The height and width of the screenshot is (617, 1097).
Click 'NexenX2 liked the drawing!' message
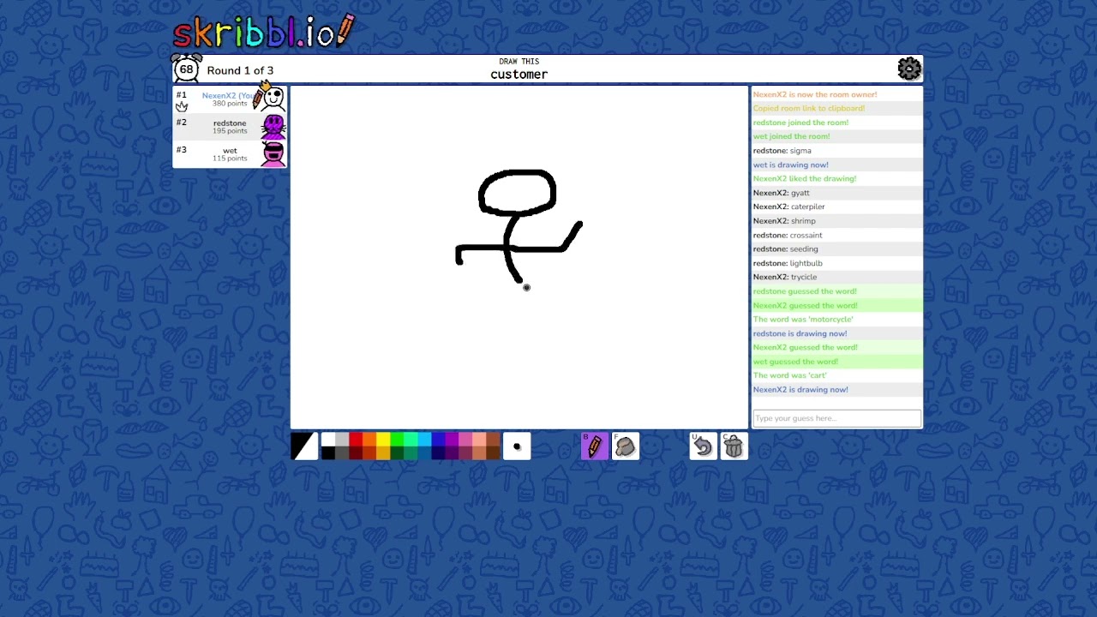click(x=805, y=179)
